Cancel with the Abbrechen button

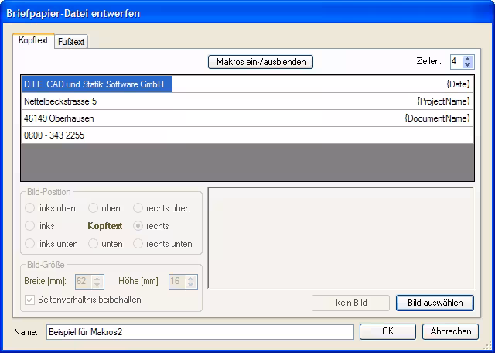[x=450, y=331]
